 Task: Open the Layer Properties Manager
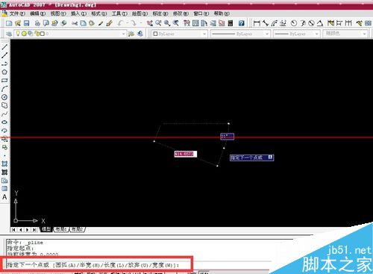9,34
